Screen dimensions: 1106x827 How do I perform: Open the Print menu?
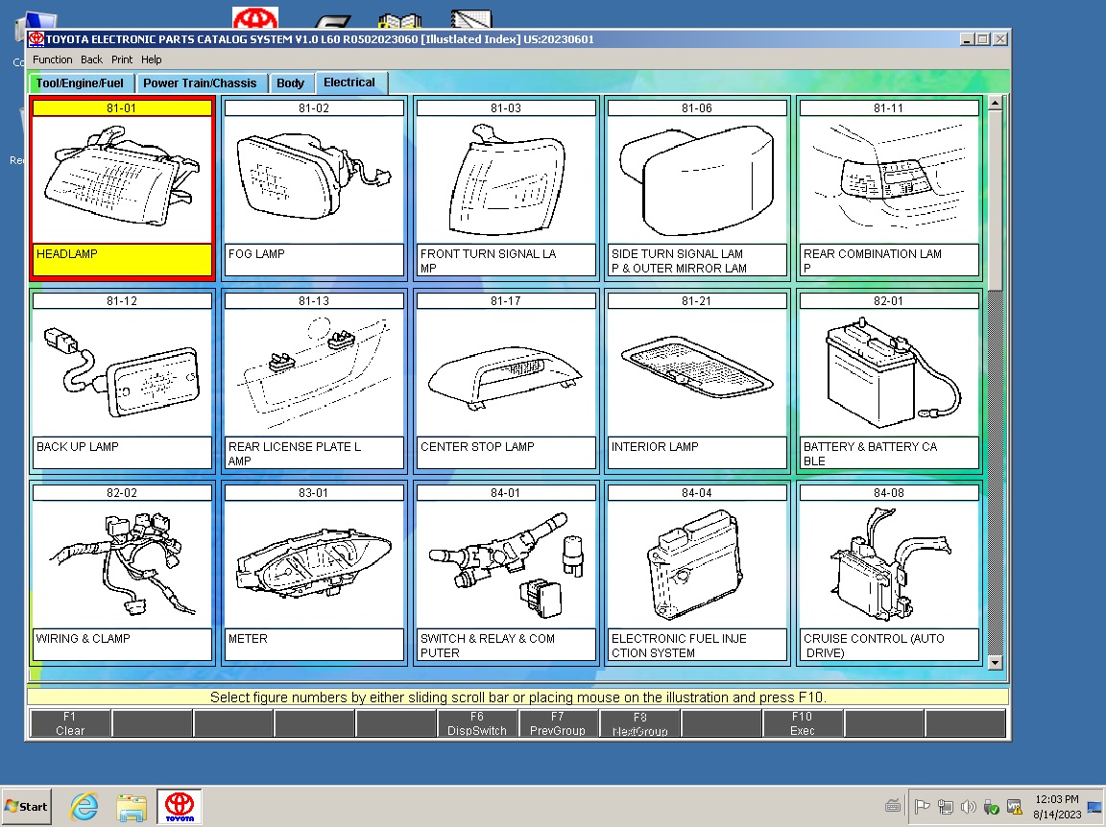(121, 59)
